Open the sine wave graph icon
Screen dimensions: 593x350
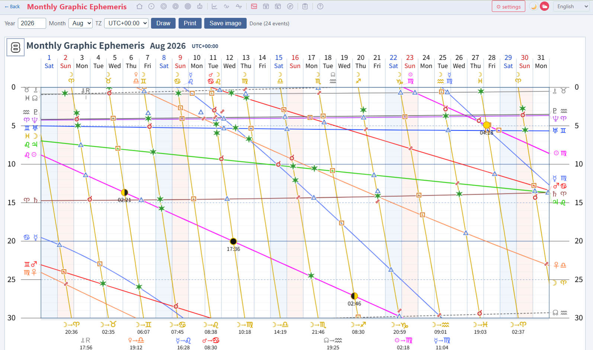pyautogui.click(x=227, y=6)
